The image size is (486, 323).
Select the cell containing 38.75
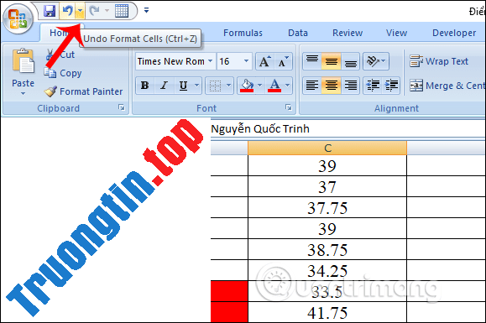point(327,249)
